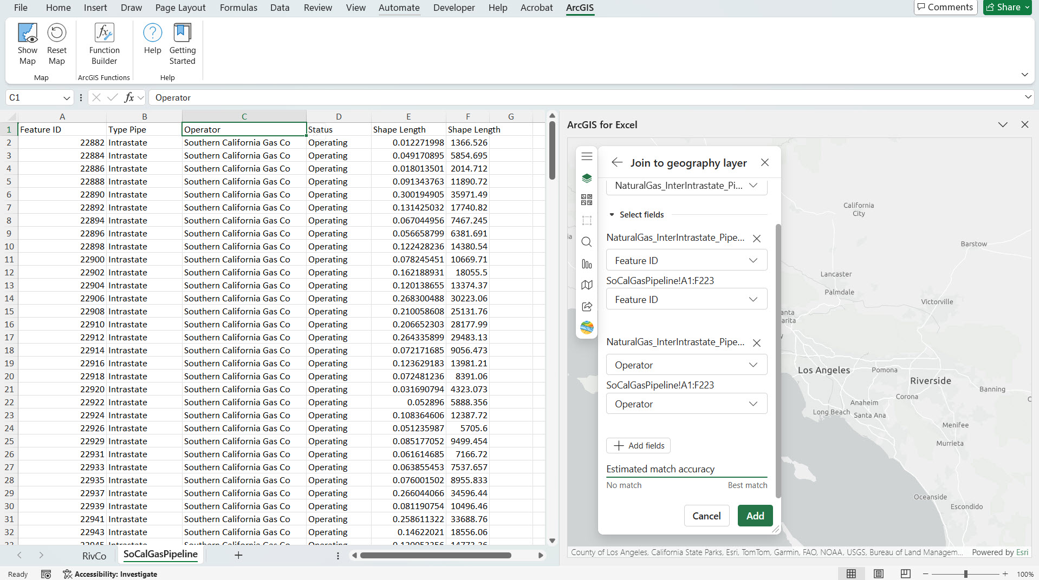Switch to Page Break Preview view
The width and height of the screenshot is (1039, 580).
(x=905, y=574)
